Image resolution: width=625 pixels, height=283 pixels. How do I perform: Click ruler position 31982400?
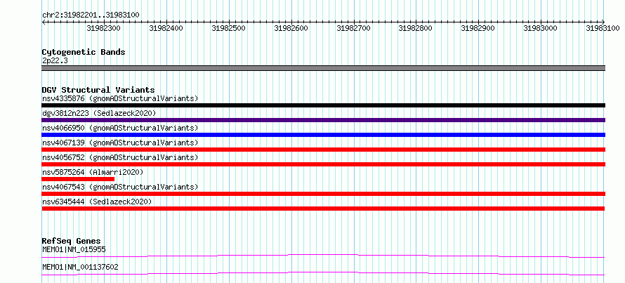tap(166, 28)
